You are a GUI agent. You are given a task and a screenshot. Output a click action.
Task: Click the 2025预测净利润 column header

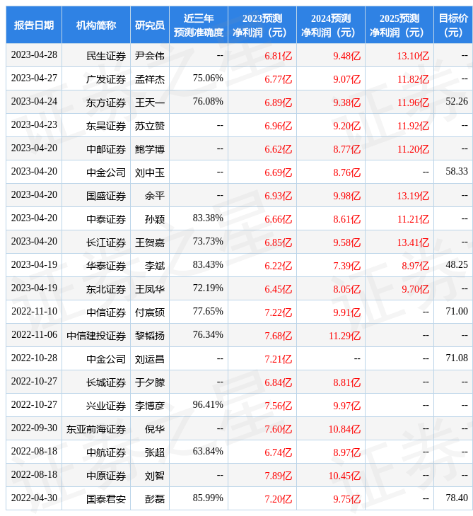[x=399, y=25]
